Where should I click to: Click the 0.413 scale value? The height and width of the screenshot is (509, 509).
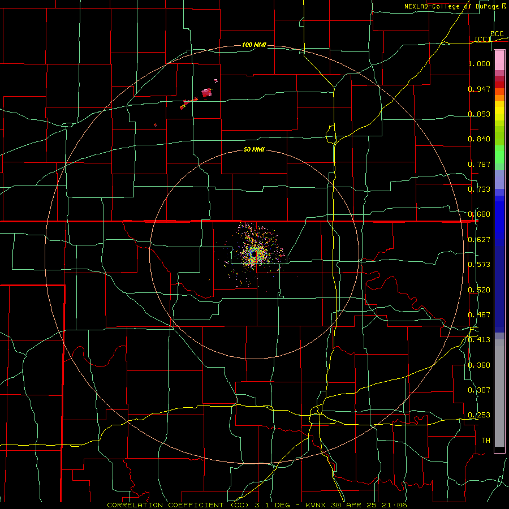pos(479,340)
